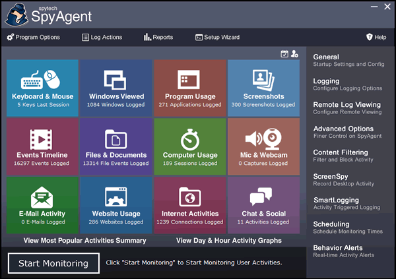The height and width of the screenshot is (279, 396).
Task: Open Logging configuration options
Action: click(348, 84)
